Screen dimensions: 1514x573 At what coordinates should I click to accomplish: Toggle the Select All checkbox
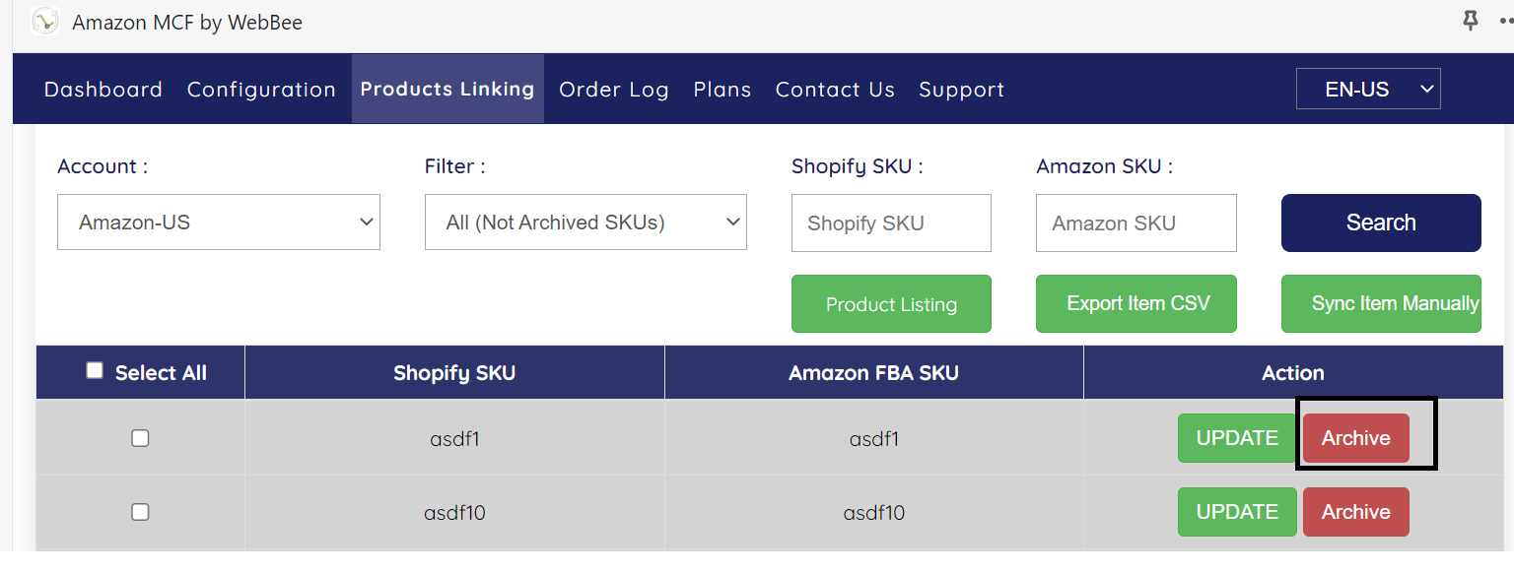click(x=95, y=369)
